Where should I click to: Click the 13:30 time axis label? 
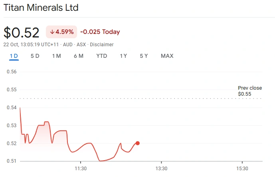[x=161, y=169]
